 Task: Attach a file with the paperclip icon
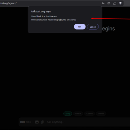coord(42,122)
